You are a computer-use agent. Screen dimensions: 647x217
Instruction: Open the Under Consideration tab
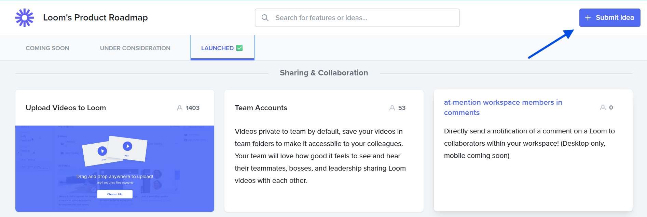pos(135,48)
